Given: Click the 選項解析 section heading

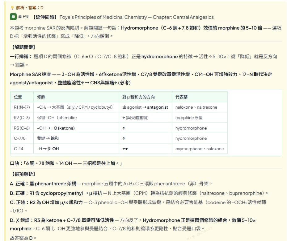Looking at the screenshot, I should pos(23,174).
